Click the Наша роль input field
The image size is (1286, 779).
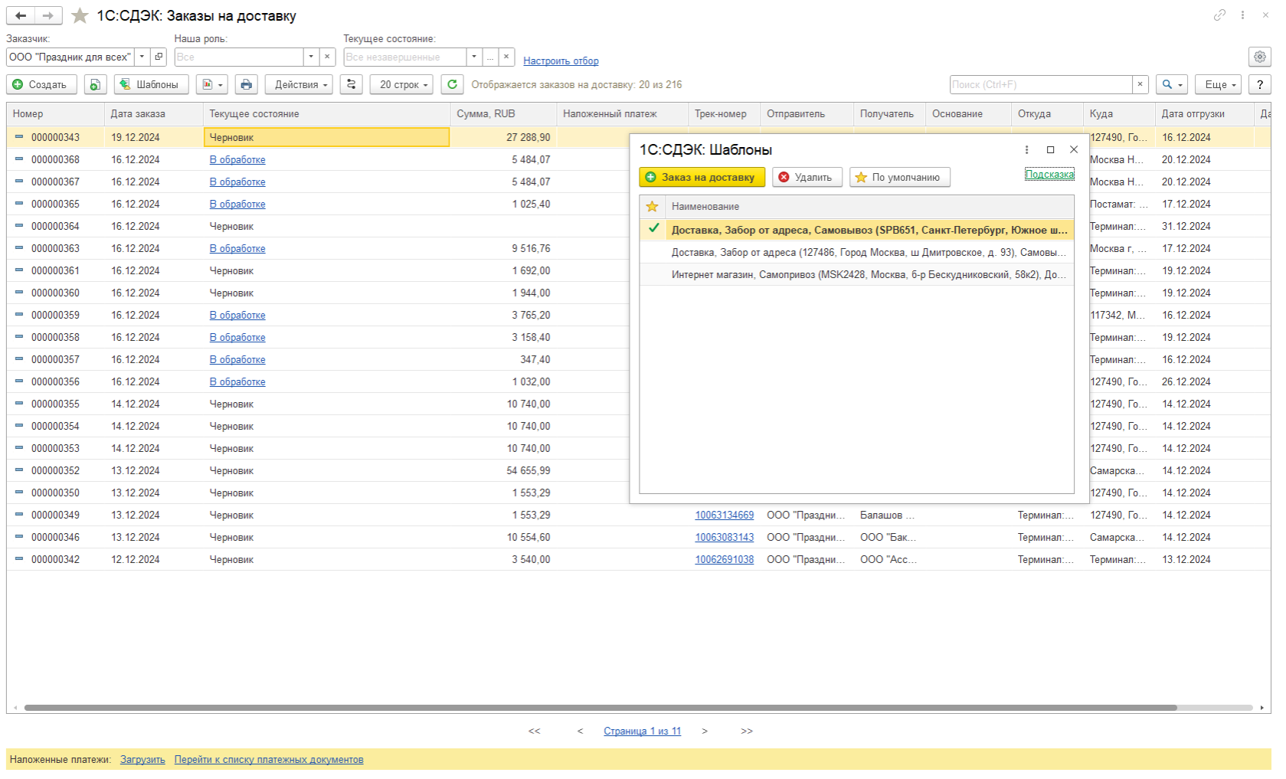(x=239, y=57)
